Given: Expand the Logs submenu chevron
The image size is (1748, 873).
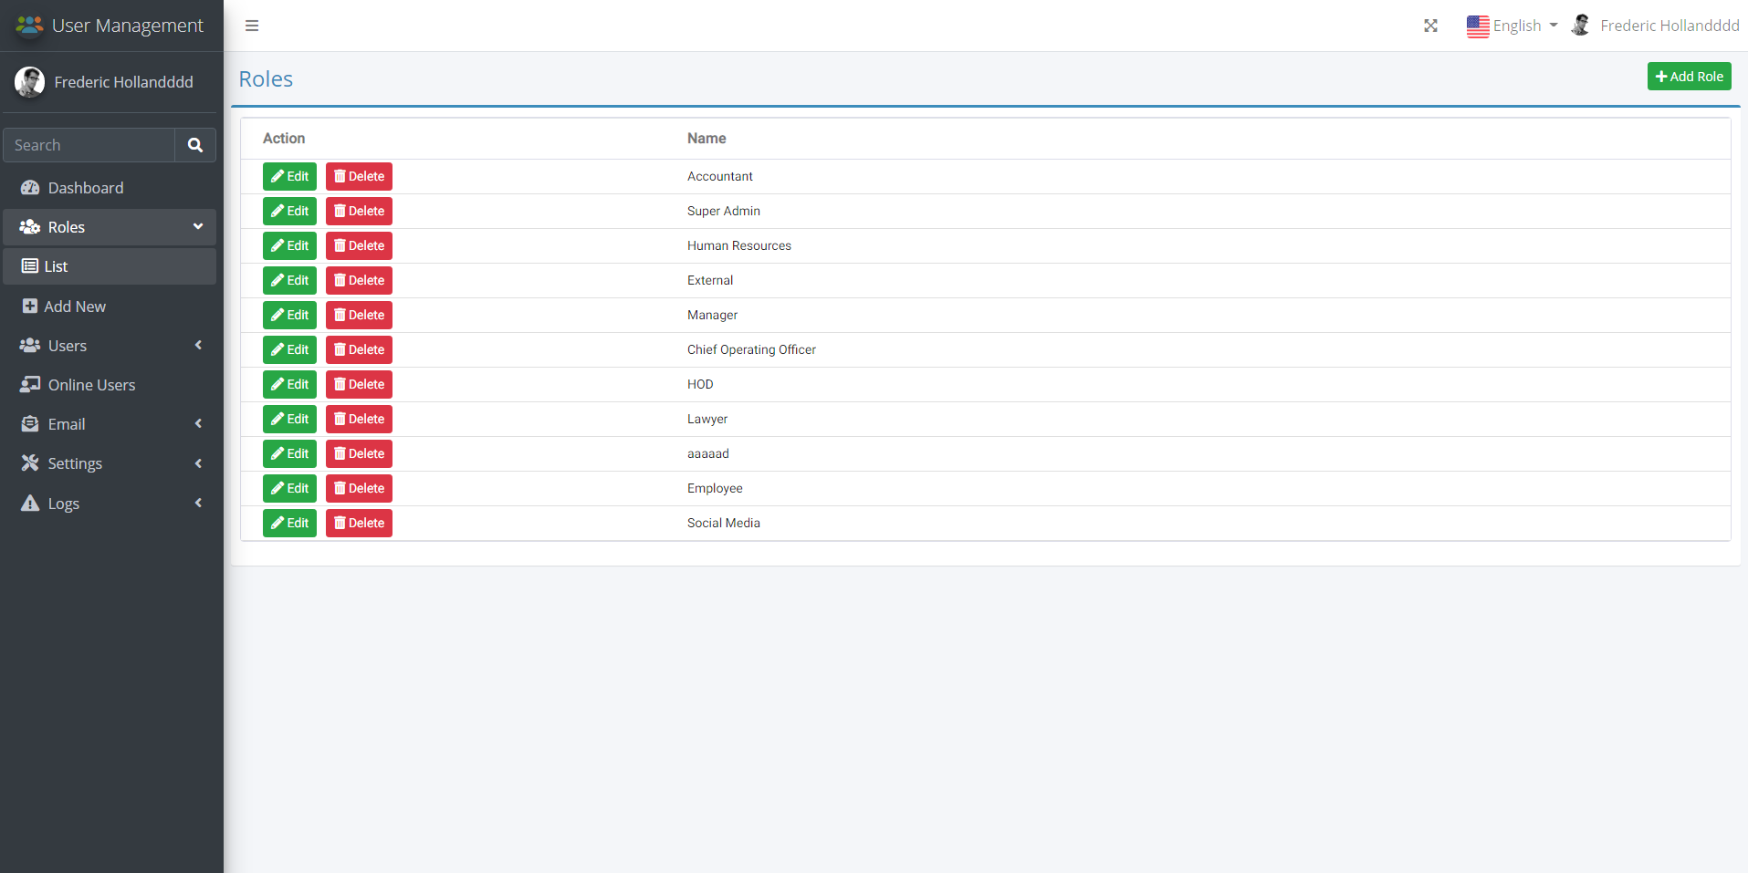Looking at the screenshot, I should click(x=198, y=503).
